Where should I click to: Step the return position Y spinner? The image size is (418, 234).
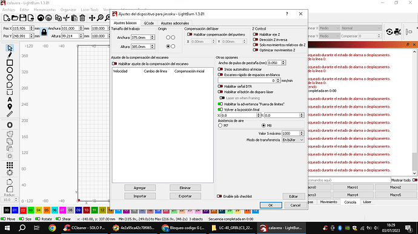(302, 115)
